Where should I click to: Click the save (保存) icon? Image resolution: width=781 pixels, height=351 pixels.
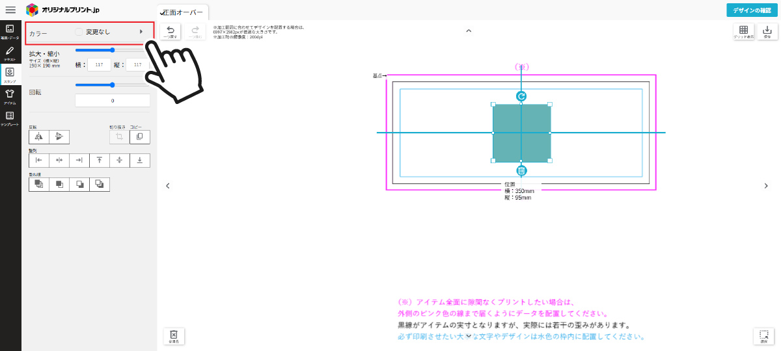(x=767, y=32)
